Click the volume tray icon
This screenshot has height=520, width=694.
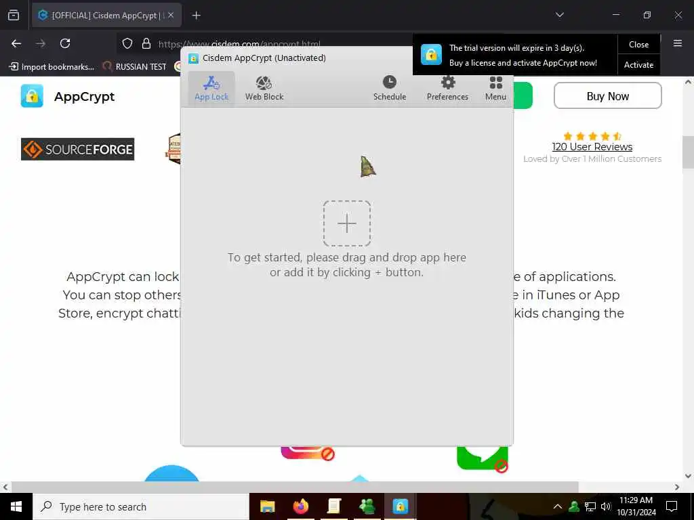click(x=606, y=506)
